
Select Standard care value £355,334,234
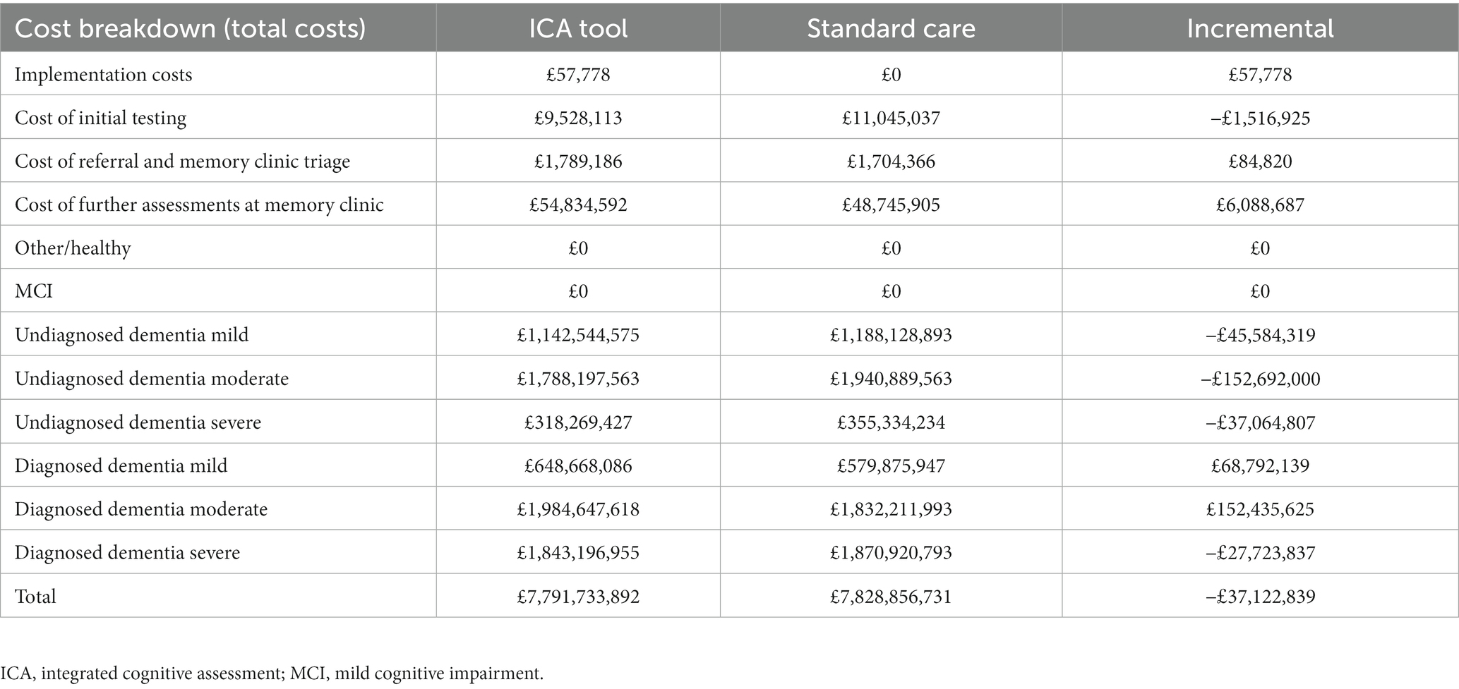click(x=891, y=422)
